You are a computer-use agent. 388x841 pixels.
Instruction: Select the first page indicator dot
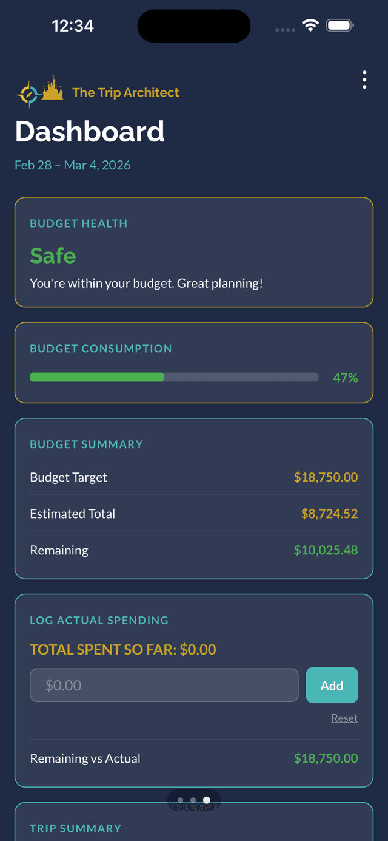tap(181, 800)
